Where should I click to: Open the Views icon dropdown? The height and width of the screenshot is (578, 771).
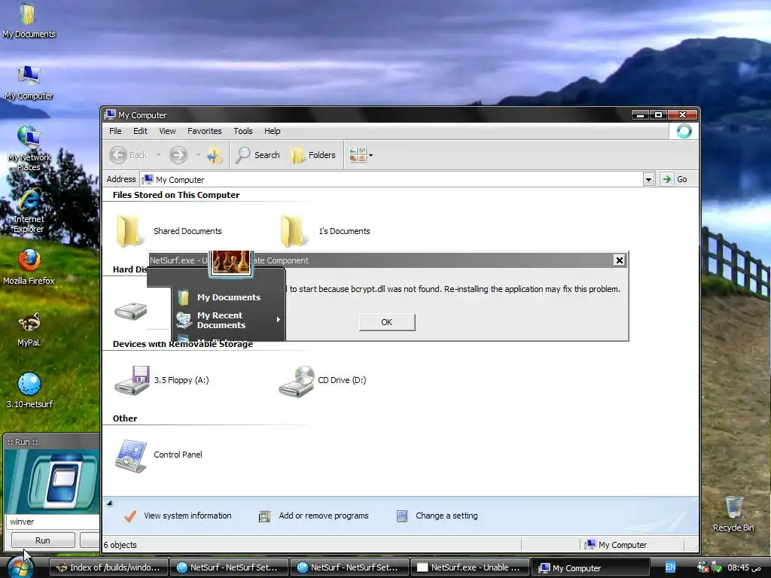click(x=361, y=155)
